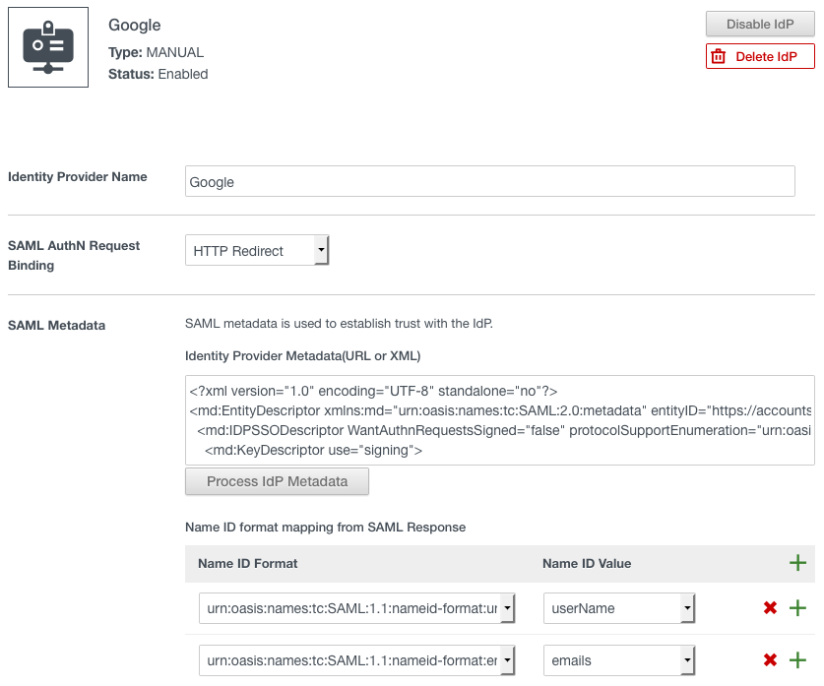Remove the emails mapping row with red X
The width and height of the screenshot is (824, 686).
click(771, 660)
